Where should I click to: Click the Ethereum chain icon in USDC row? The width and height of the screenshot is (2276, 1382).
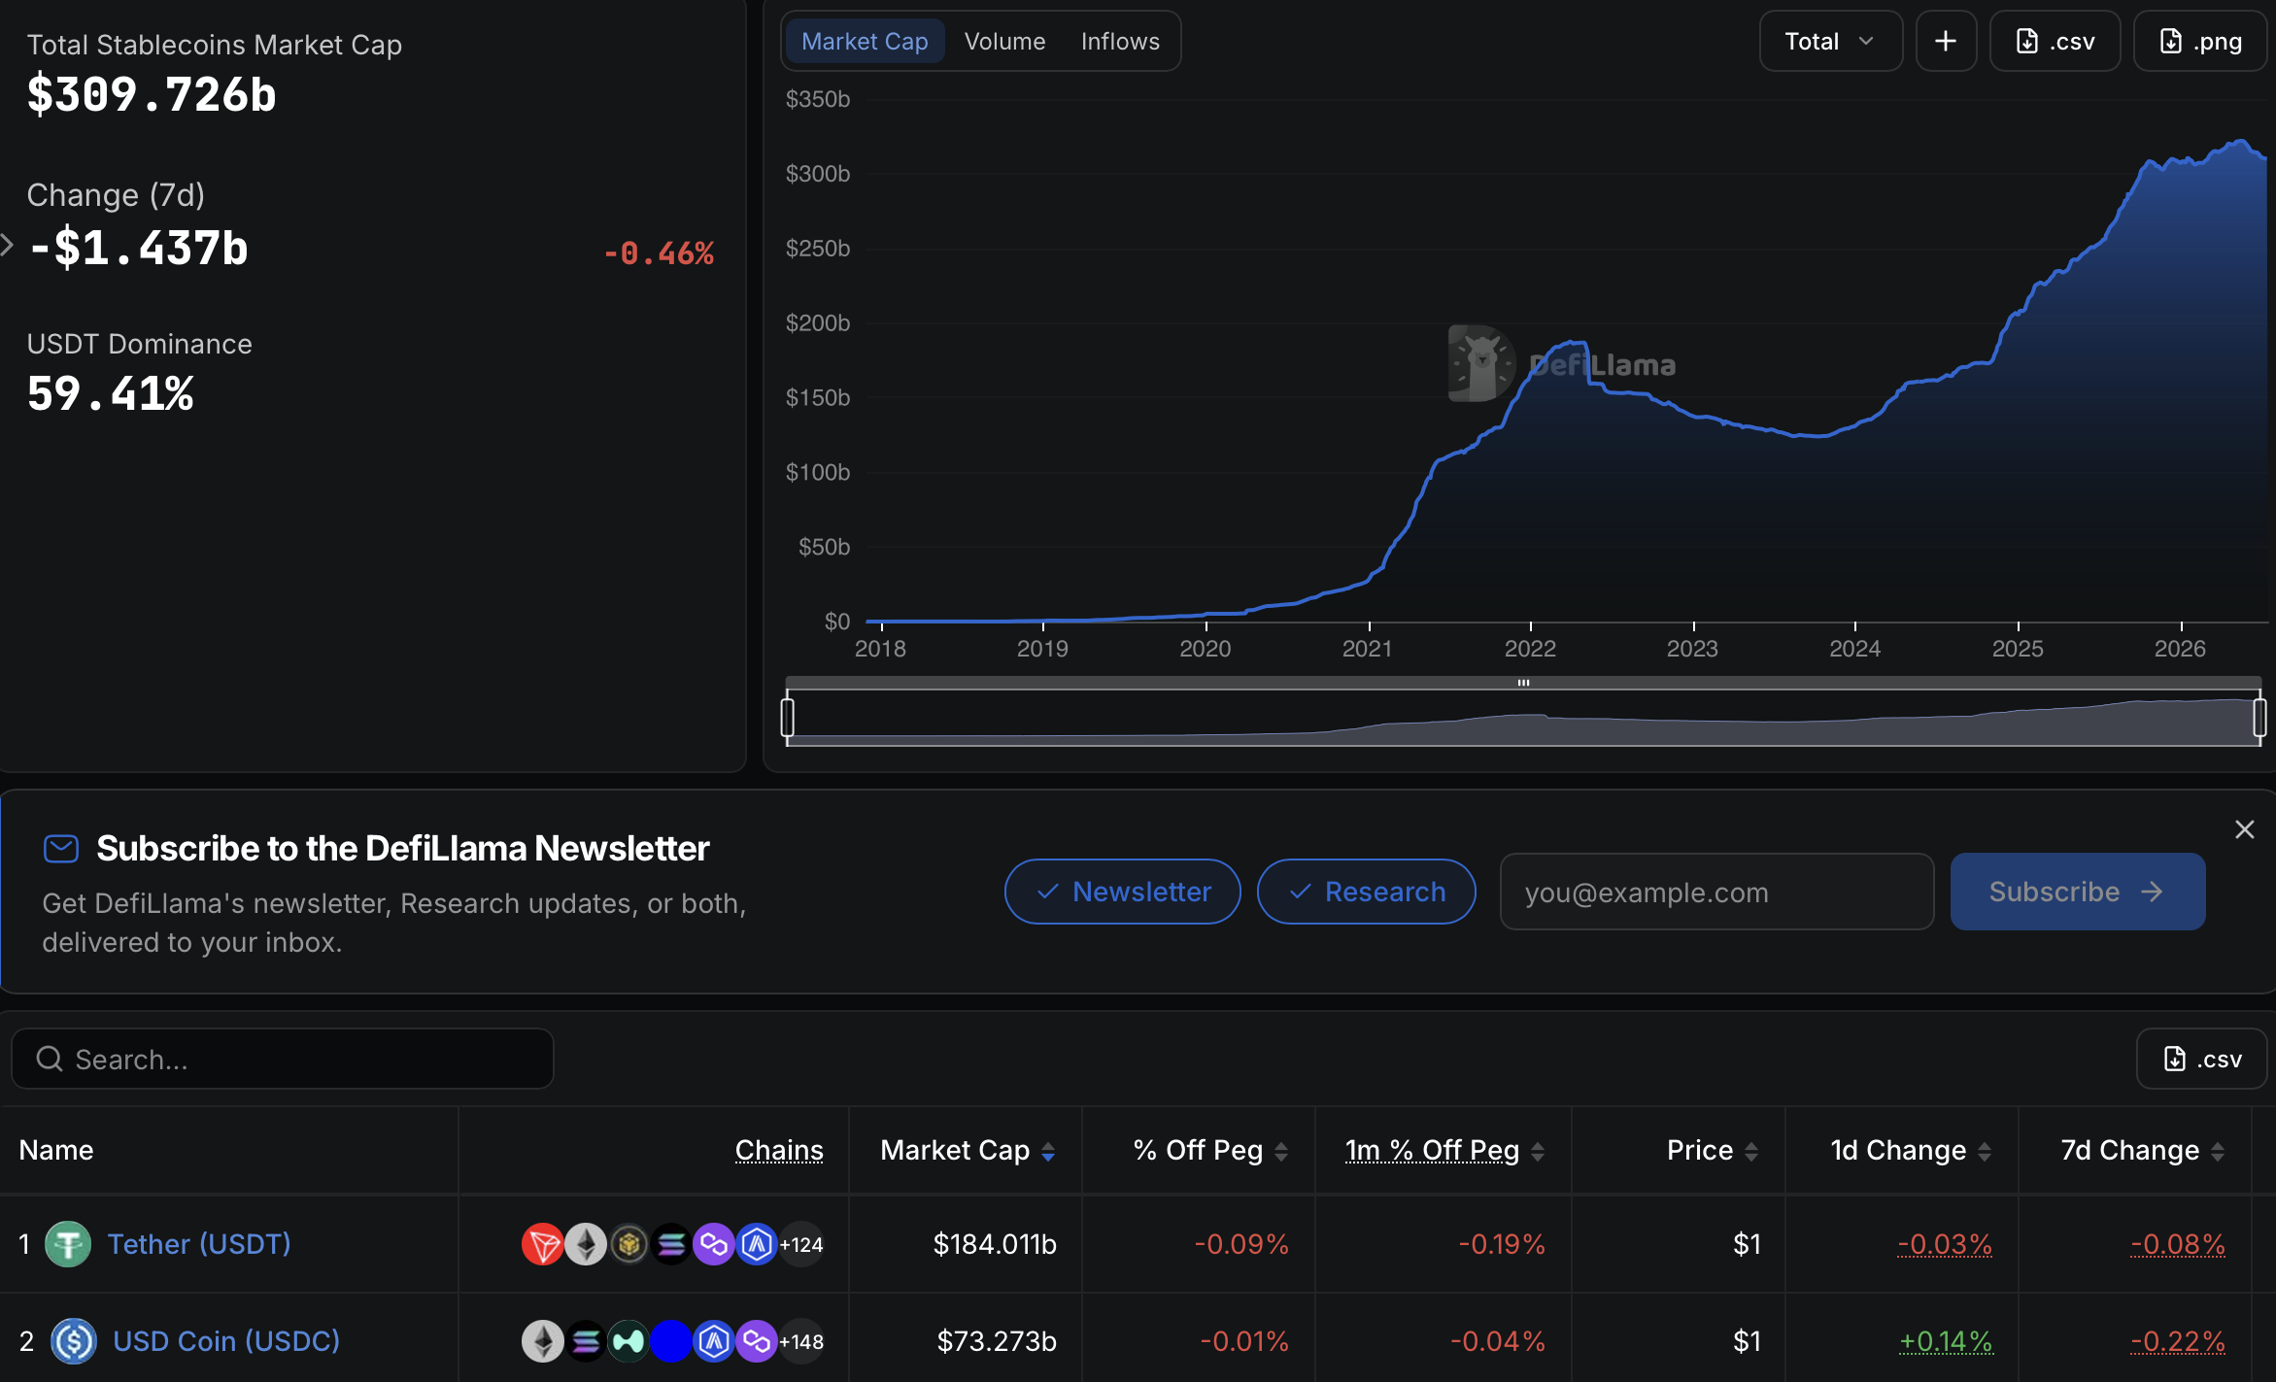542,1341
